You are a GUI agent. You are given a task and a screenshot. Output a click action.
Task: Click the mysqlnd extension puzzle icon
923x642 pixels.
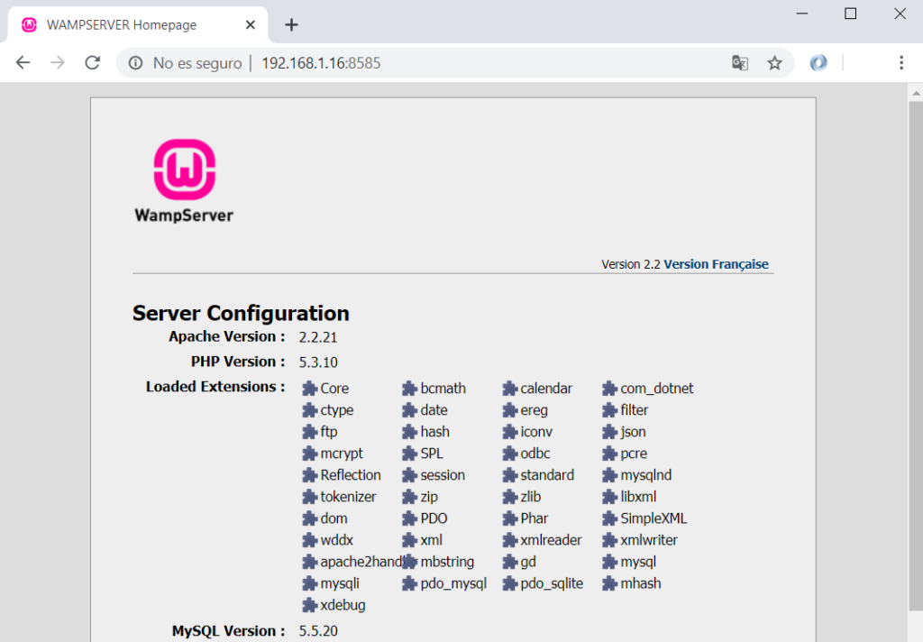[x=610, y=475]
